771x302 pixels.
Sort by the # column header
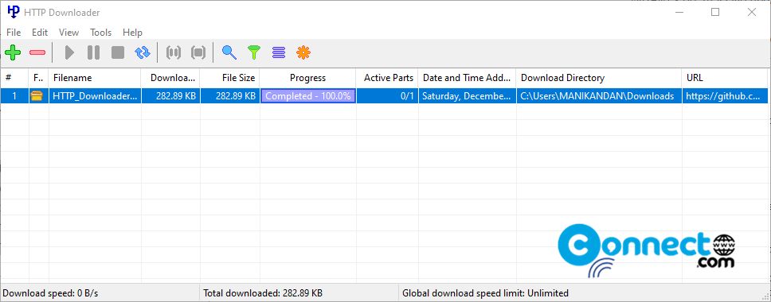tap(14, 78)
